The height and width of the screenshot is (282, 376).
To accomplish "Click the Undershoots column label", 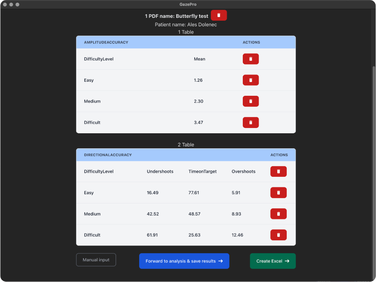I will coord(160,172).
